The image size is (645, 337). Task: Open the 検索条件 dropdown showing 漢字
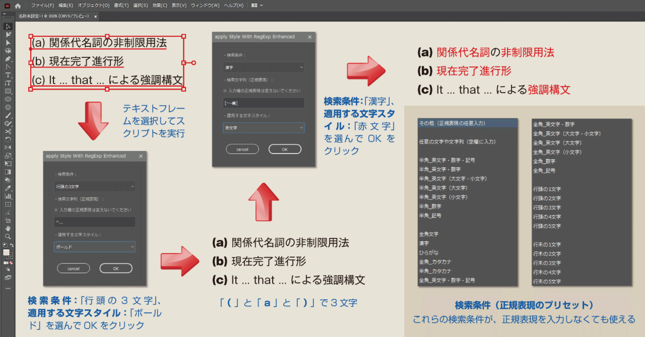[263, 67]
